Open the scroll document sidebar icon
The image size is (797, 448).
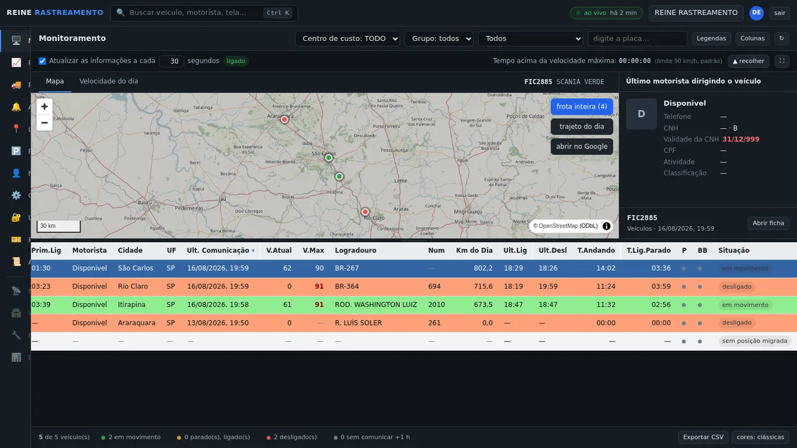[16, 261]
